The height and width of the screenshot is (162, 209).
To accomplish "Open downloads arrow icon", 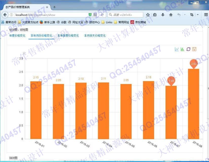I will [x=163, y=15].
